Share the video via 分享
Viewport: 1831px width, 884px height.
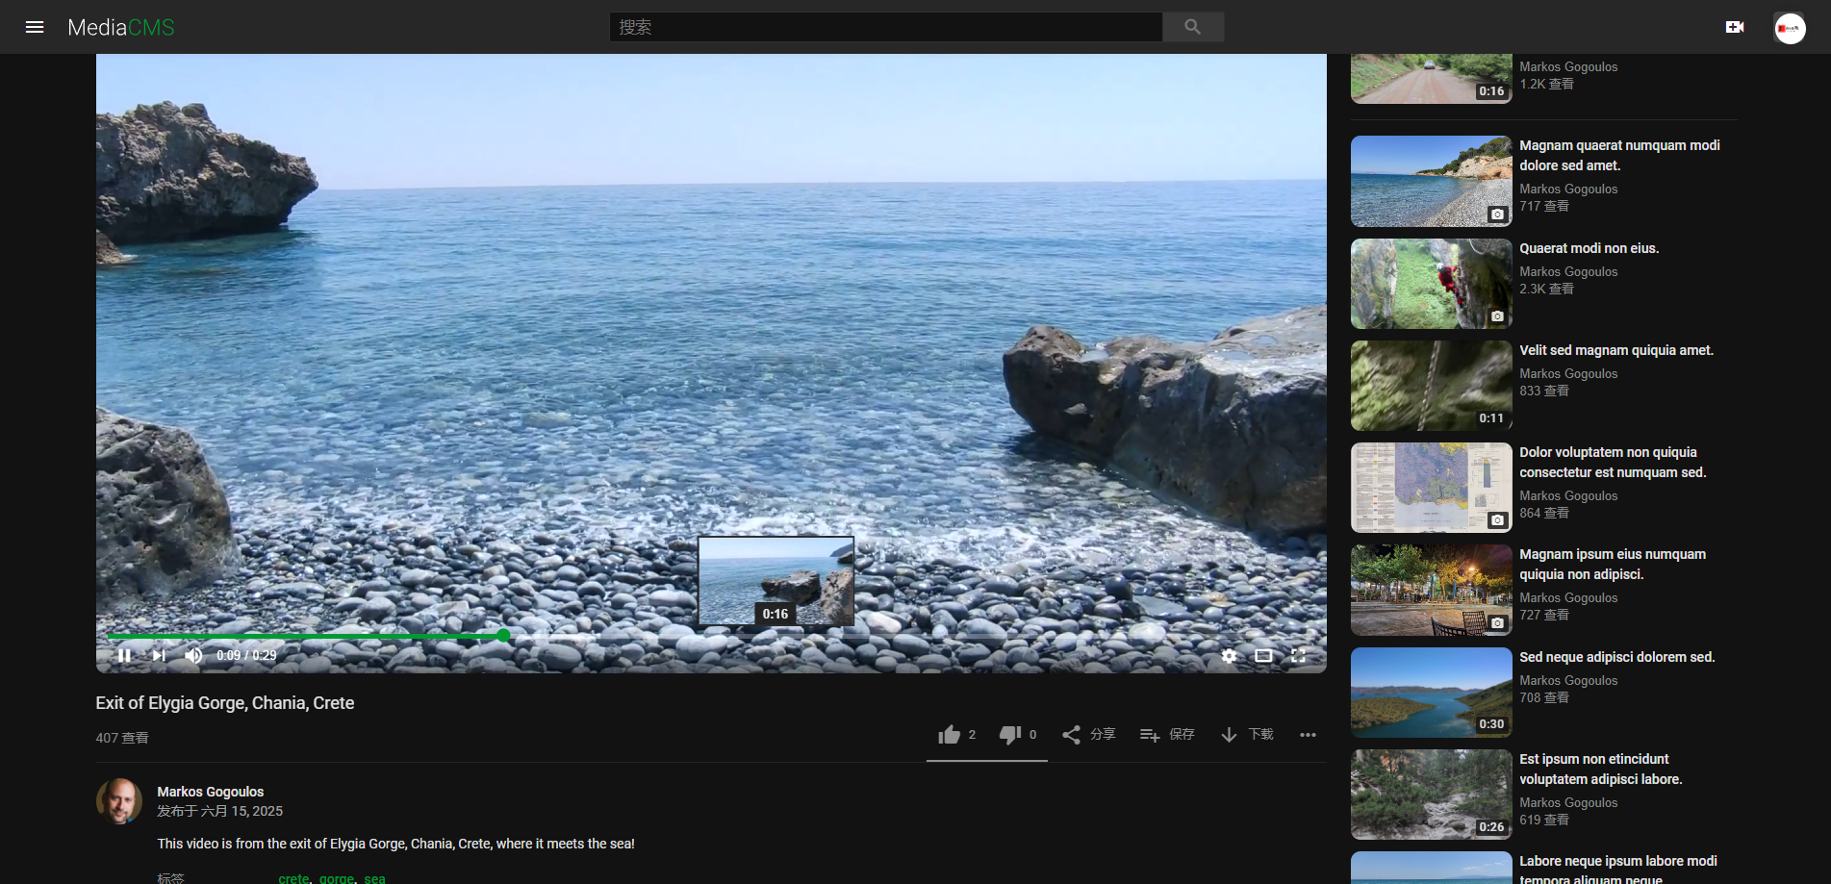coord(1088,735)
